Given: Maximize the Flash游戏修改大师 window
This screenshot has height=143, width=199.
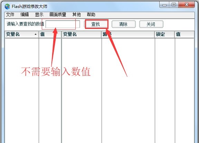Looking at the screenshot, I should (x=174, y=5).
